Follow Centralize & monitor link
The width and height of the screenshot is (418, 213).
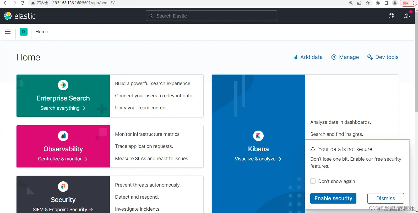[x=63, y=159]
